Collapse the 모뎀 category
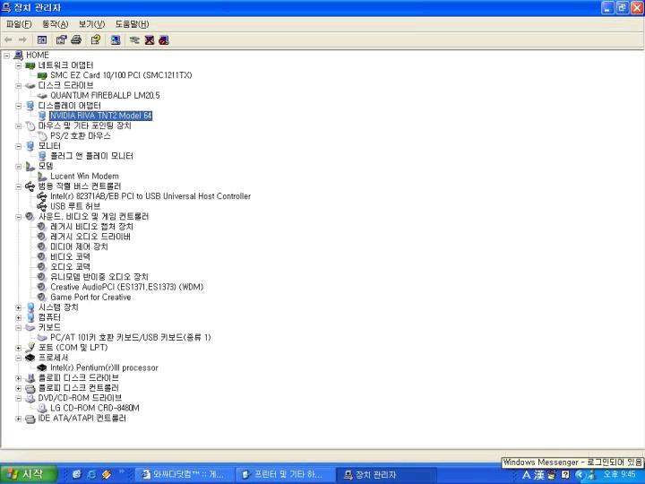The width and height of the screenshot is (645, 484). (19, 167)
